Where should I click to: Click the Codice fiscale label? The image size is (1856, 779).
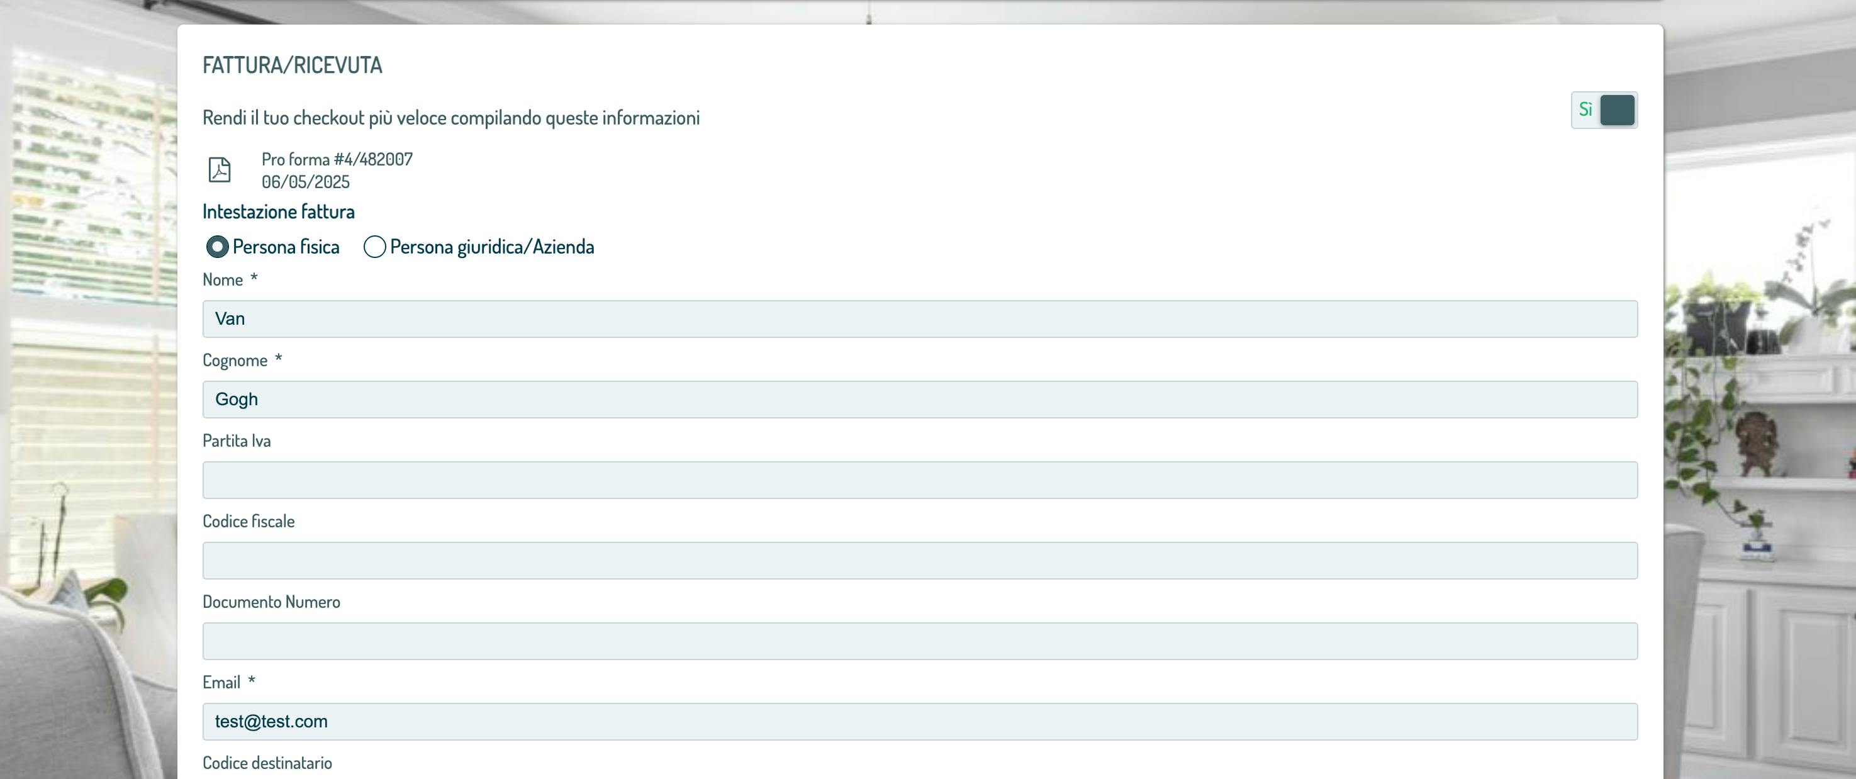[x=249, y=522]
